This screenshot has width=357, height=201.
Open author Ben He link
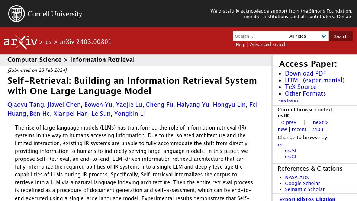[40, 114]
